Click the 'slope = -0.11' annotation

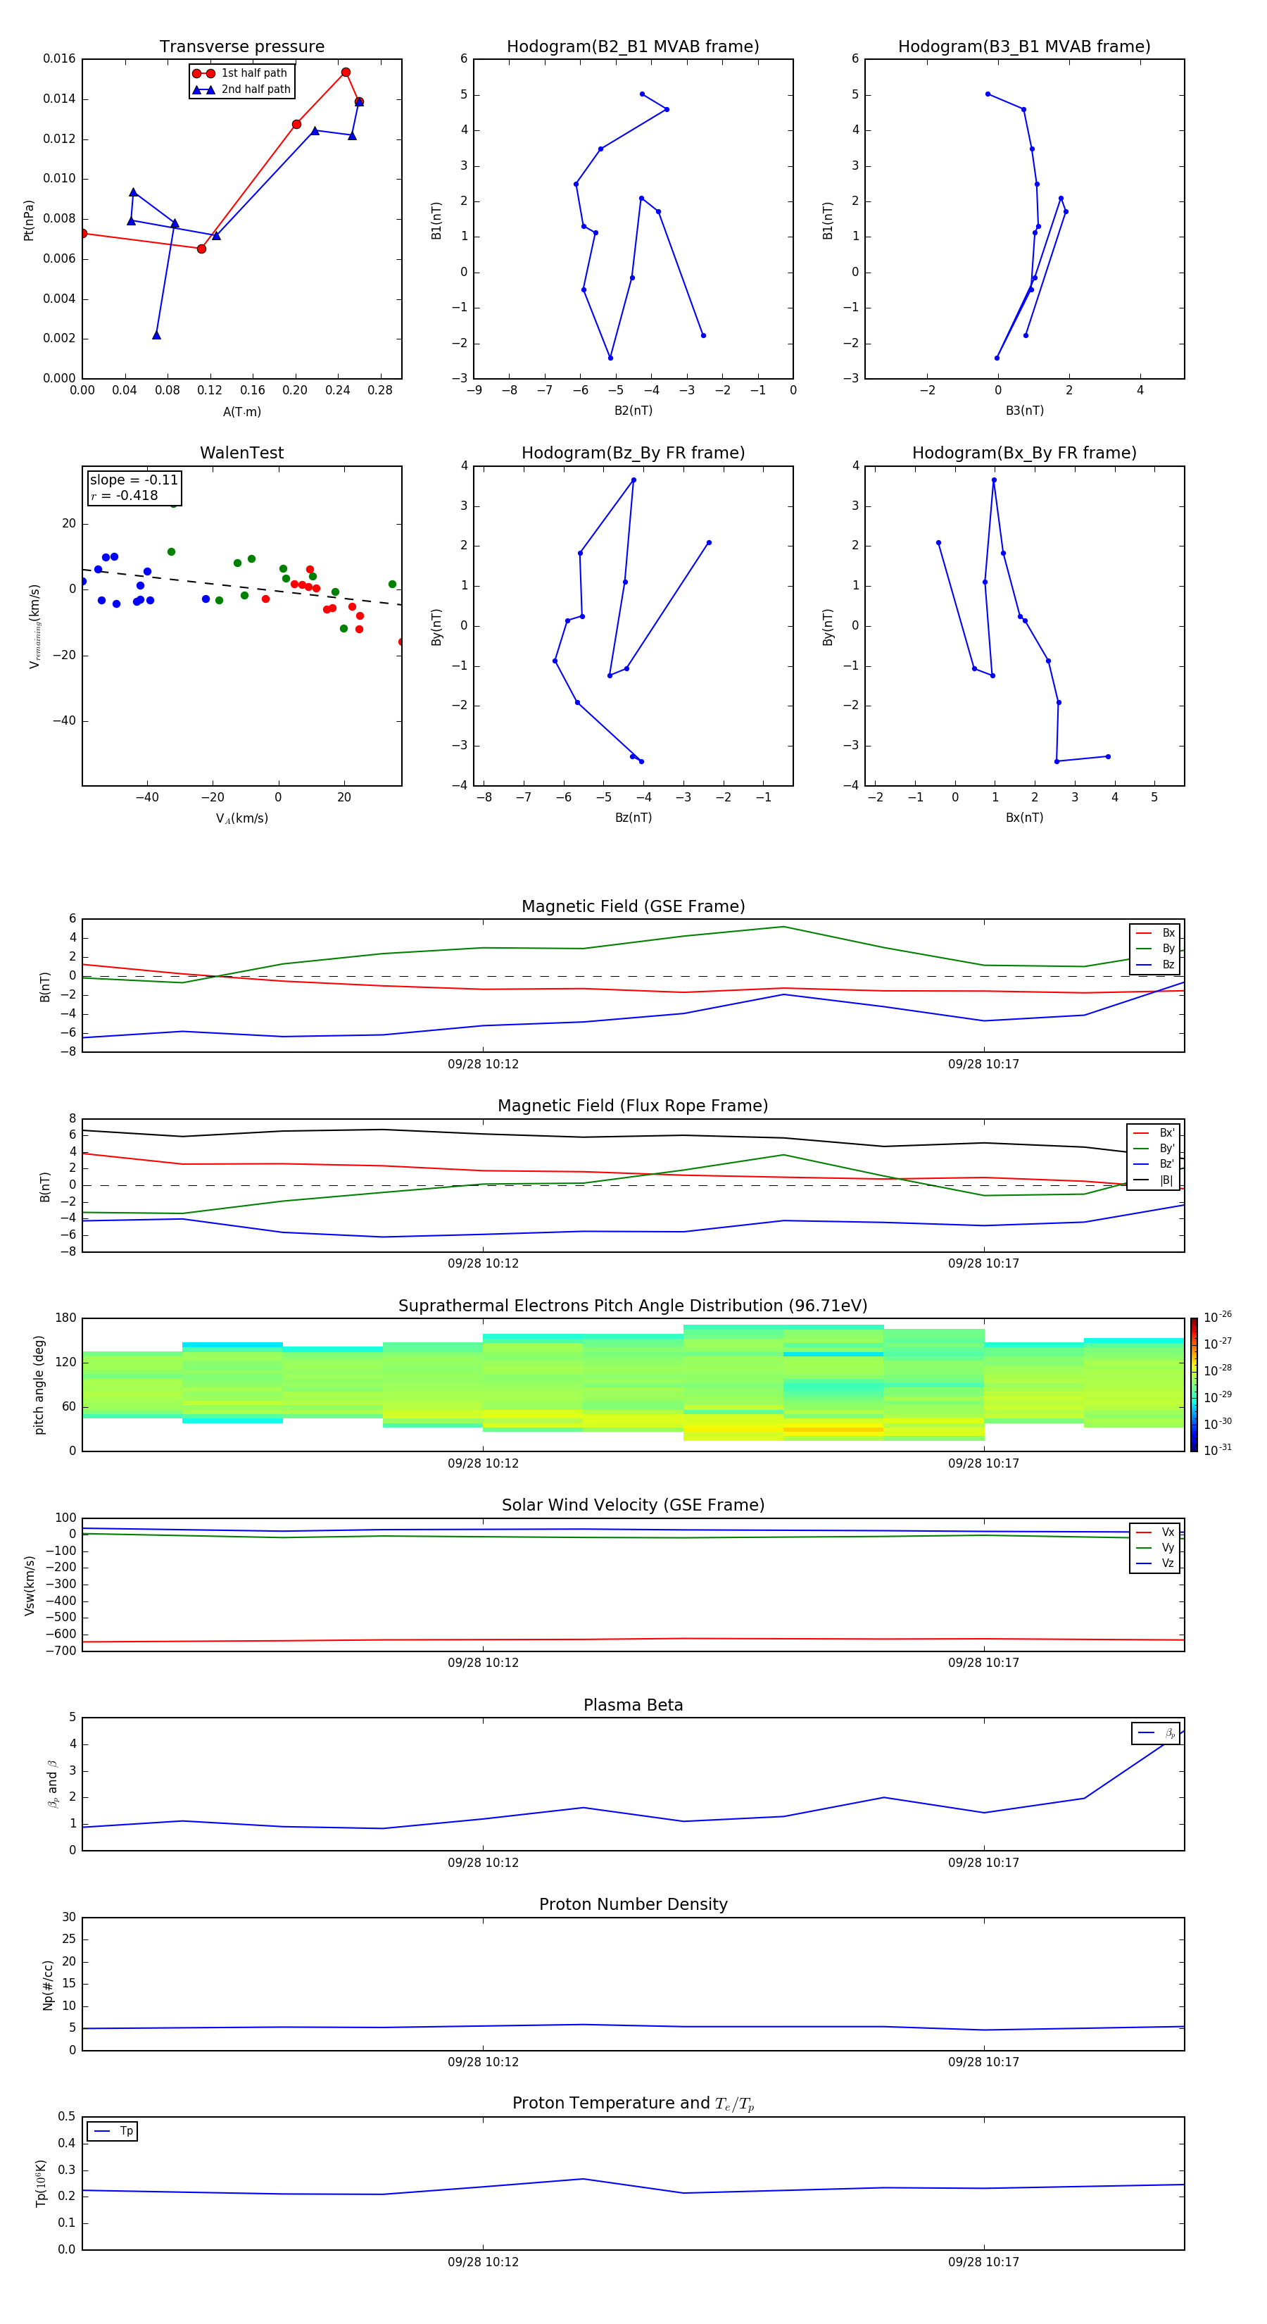pos(134,480)
